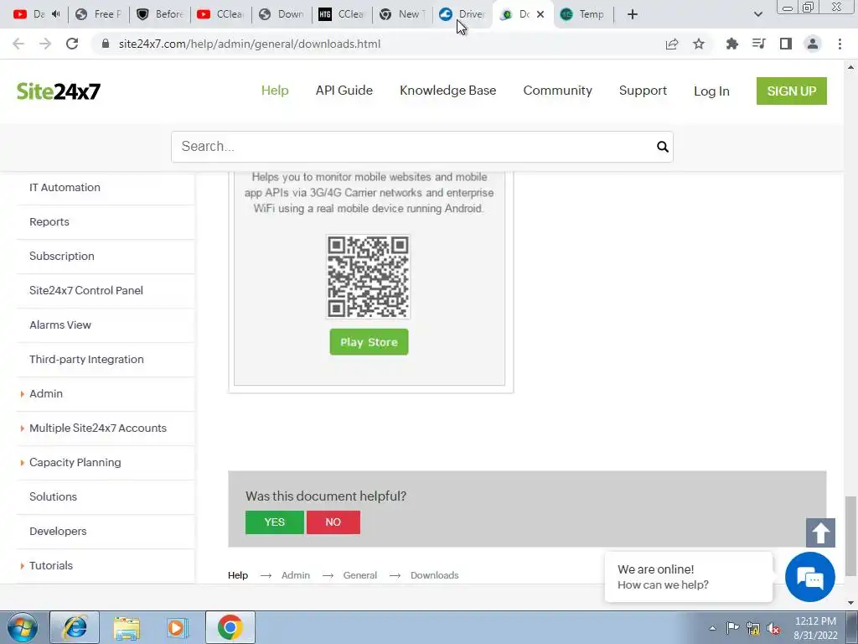
Task: Toggle the browser side panel
Action: pyautogui.click(x=786, y=44)
